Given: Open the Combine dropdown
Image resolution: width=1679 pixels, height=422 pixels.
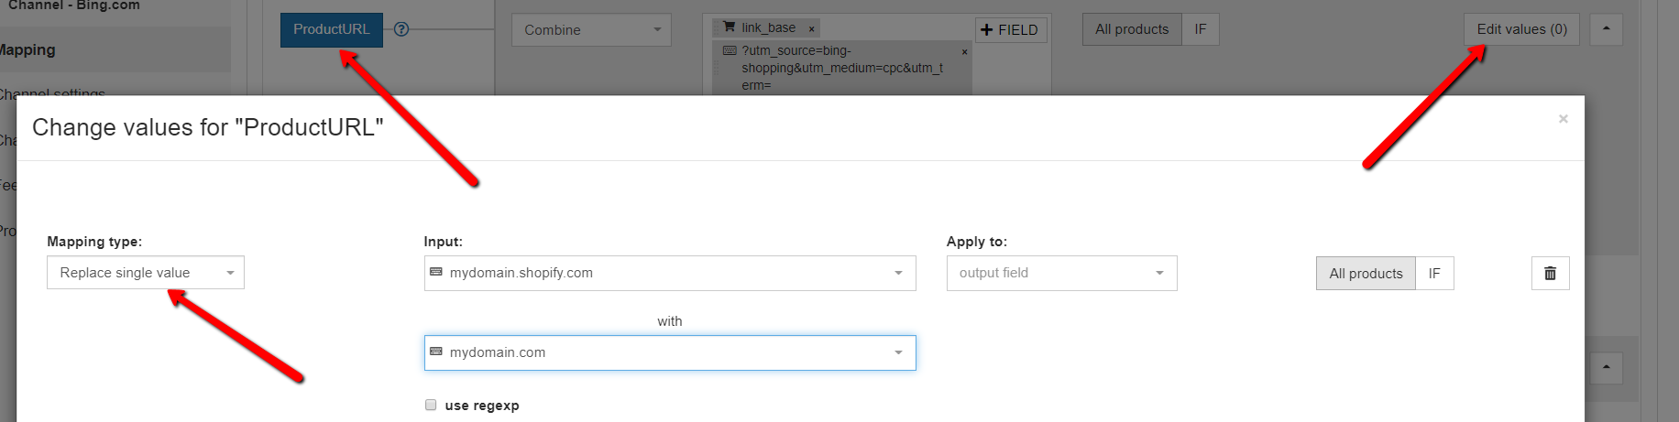Looking at the screenshot, I should tap(591, 29).
